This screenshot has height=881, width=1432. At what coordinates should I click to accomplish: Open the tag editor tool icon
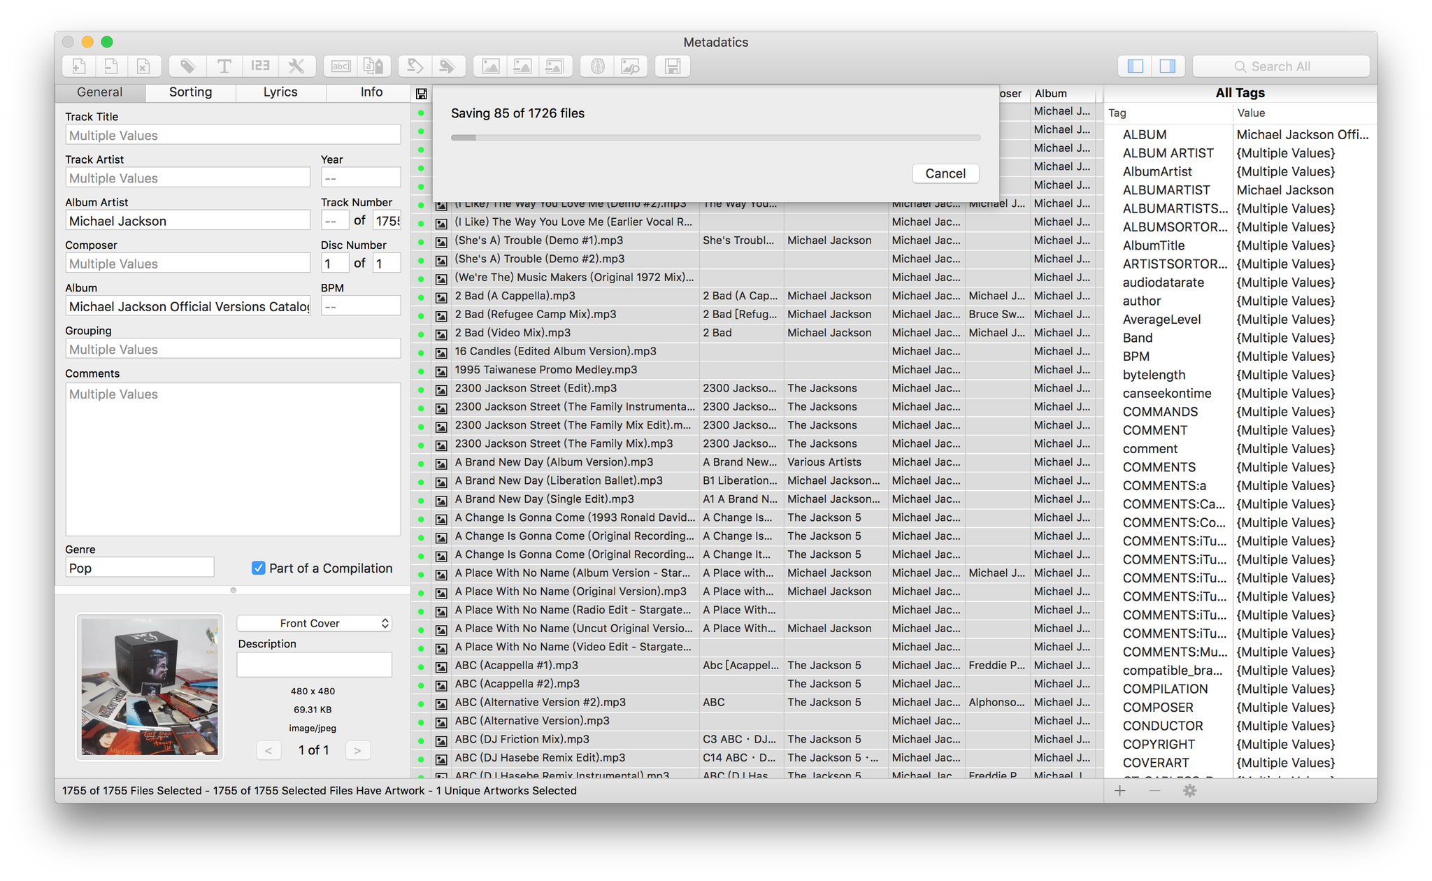[187, 66]
